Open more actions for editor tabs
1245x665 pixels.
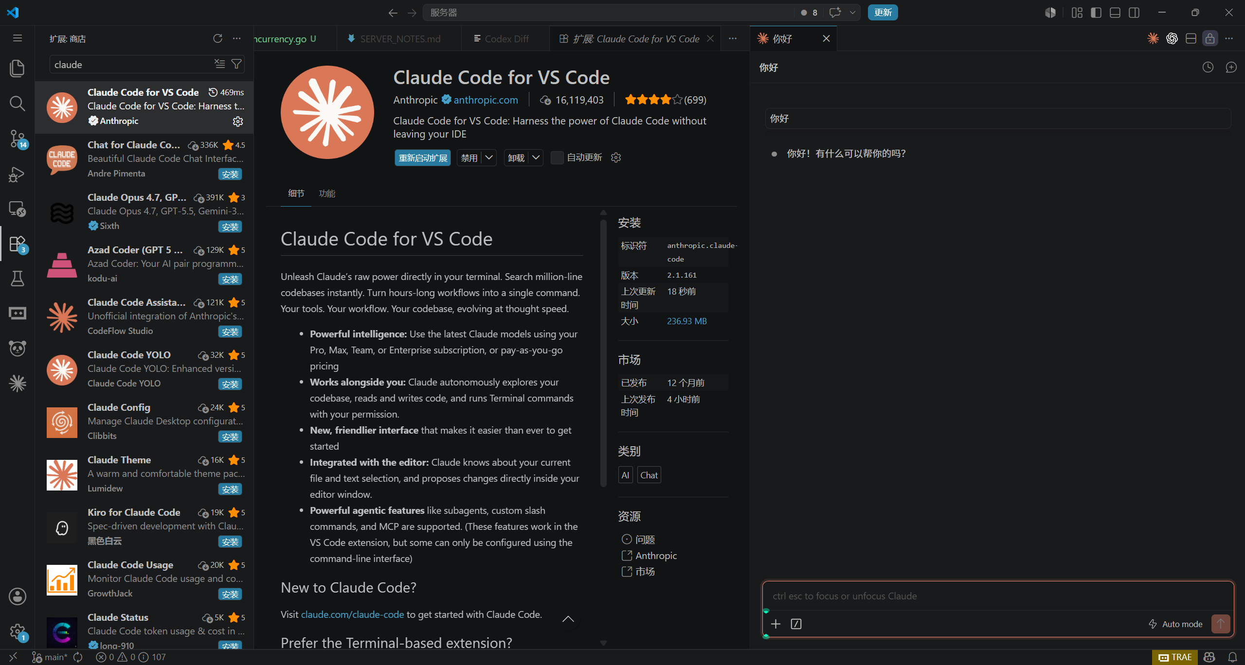(733, 38)
